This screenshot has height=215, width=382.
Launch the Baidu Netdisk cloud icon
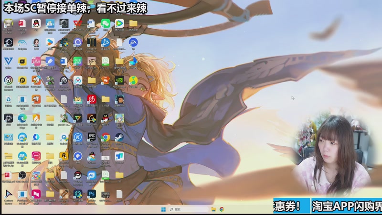coord(78,81)
